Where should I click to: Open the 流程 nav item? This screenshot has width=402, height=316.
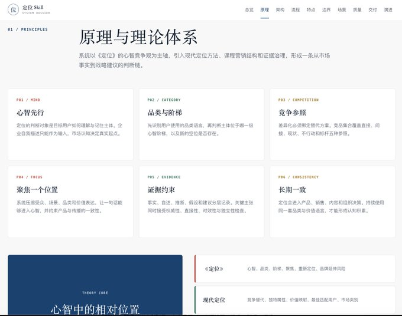(x=296, y=9)
